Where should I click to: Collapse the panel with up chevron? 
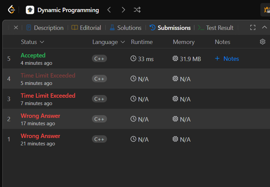coord(265,27)
